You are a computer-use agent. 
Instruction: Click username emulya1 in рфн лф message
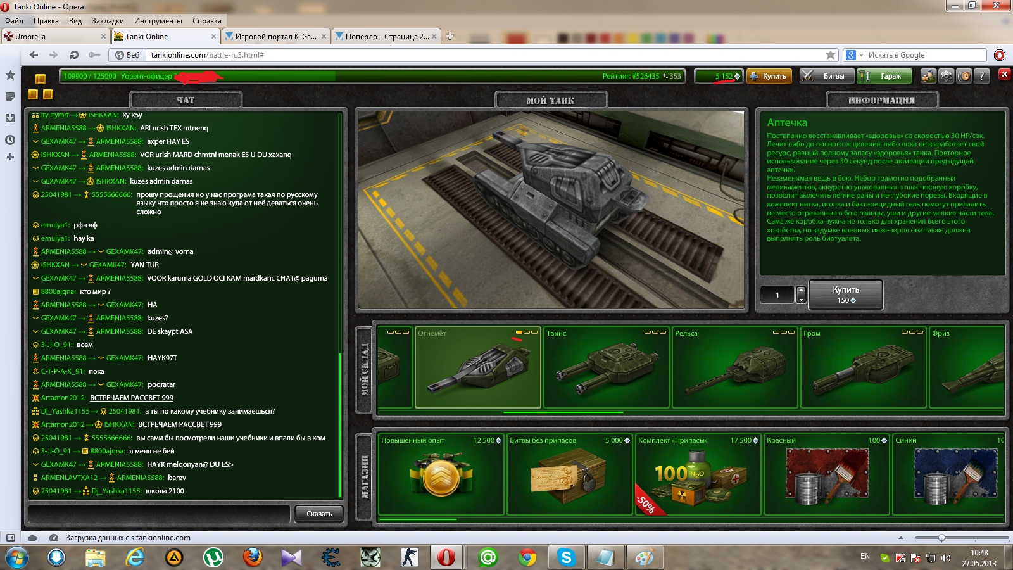pos(55,225)
